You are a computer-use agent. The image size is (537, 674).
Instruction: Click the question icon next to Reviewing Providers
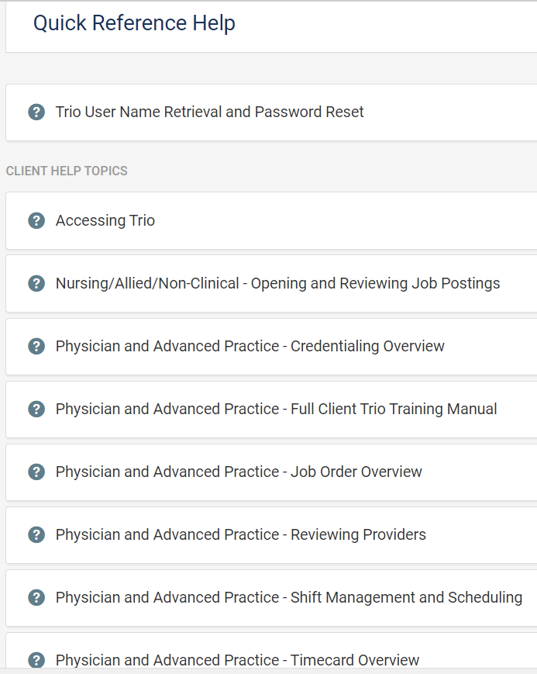(36, 535)
